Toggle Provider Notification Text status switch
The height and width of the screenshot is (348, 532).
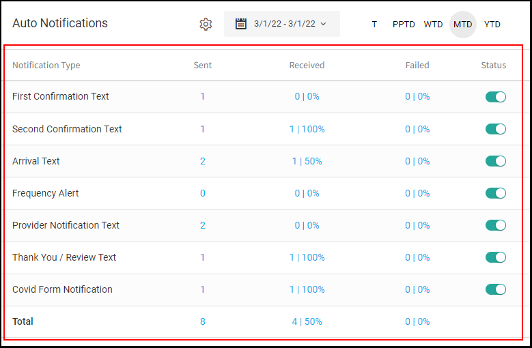click(x=496, y=225)
